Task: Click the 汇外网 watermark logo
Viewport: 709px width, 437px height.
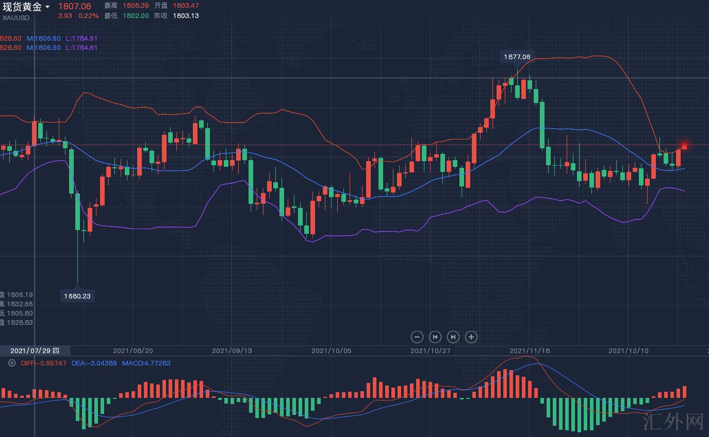Action: 673,422
